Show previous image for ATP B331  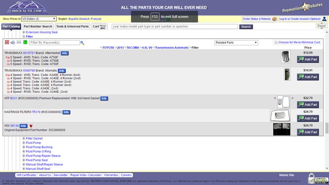[275, 98]
